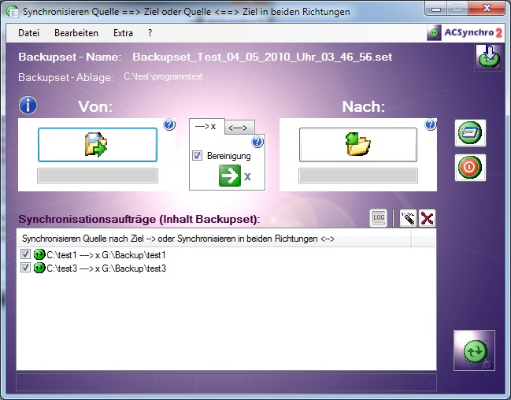Click the save backupset download arrow icon

coord(488,57)
